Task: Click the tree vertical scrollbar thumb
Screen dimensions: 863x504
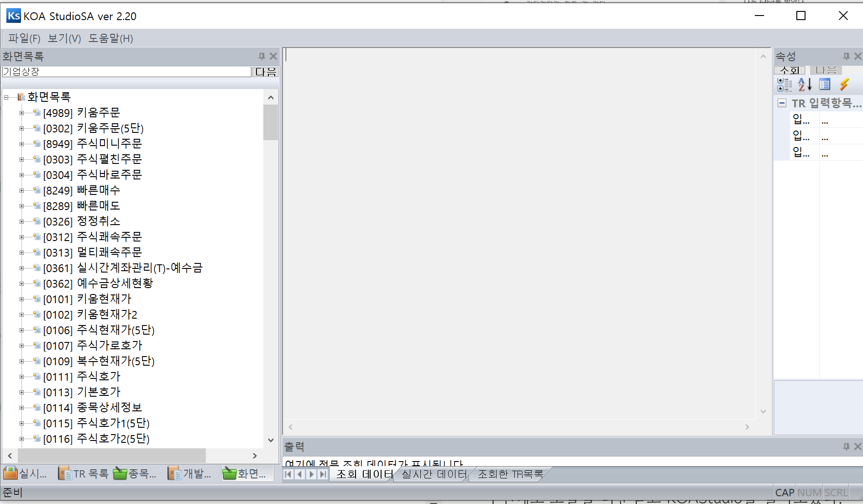Action: pyautogui.click(x=271, y=122)
